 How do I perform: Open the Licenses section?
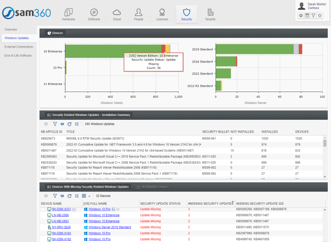[x=162, y=14]
